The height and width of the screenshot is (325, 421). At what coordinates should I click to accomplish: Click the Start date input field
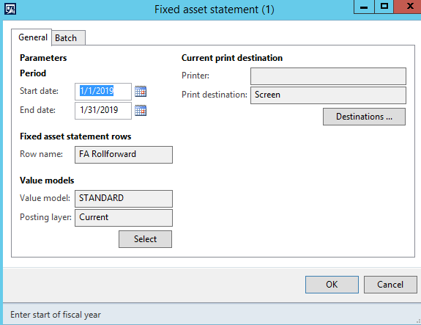coord(103,92)
